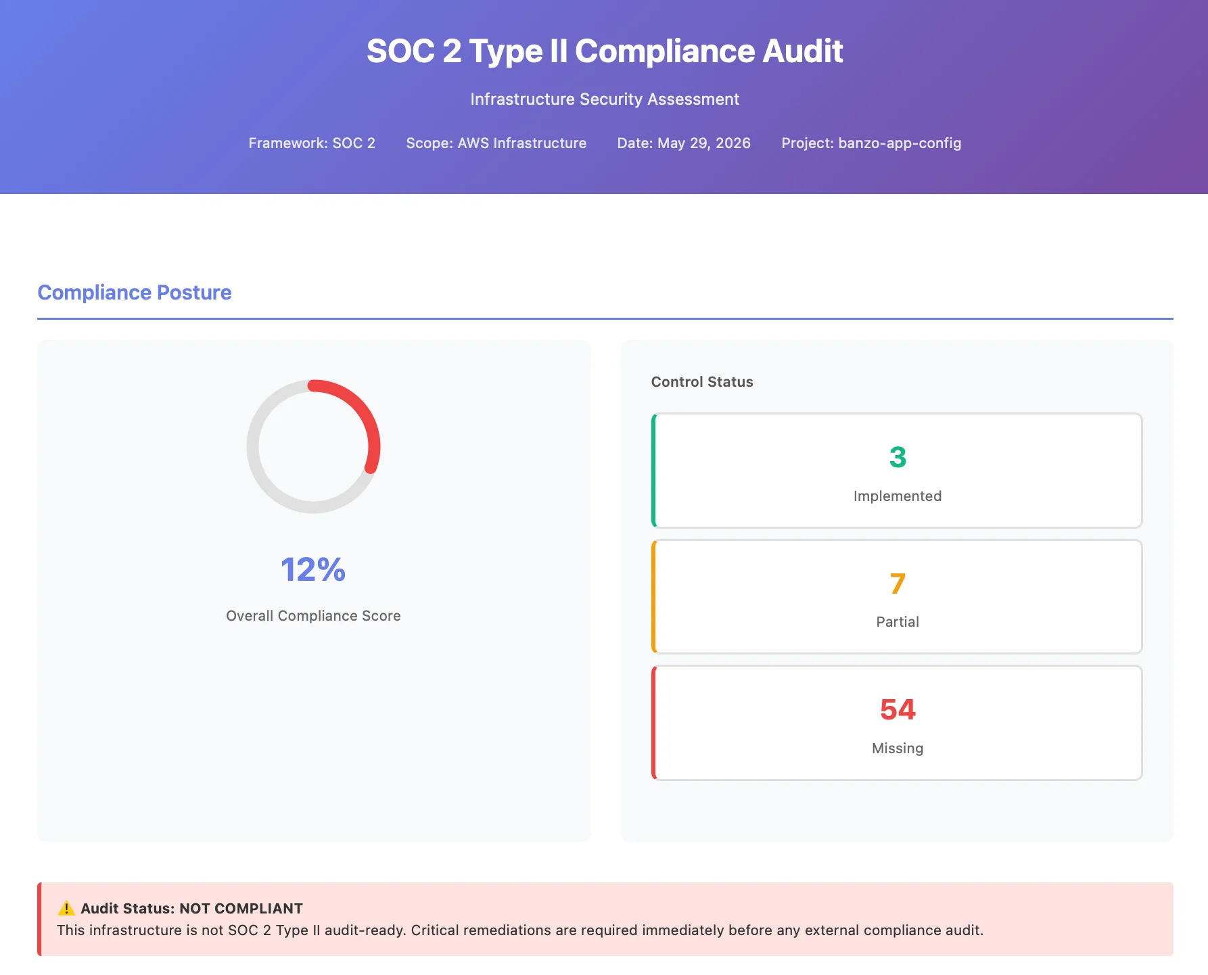Click the 'Overall Compliance Score' label

pyautogui.click(x=313, y=616)
